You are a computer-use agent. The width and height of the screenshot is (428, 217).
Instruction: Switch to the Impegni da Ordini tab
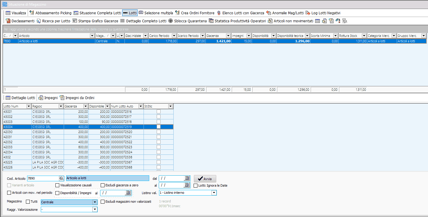(x=77, y=98)
